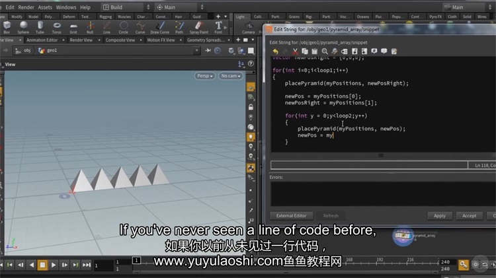Viewport: 496px width, 278px height.
Task: Select the Grid shelf tool
Action: [73, 27]
